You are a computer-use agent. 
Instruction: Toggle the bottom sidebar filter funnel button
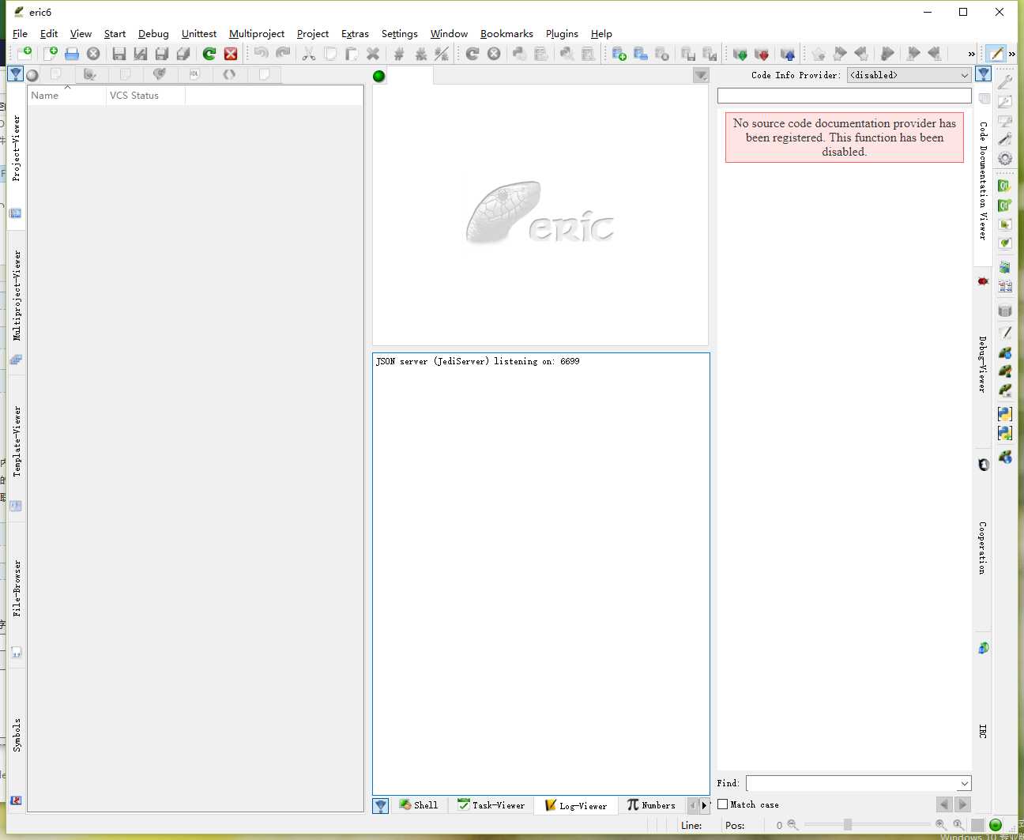381,805
